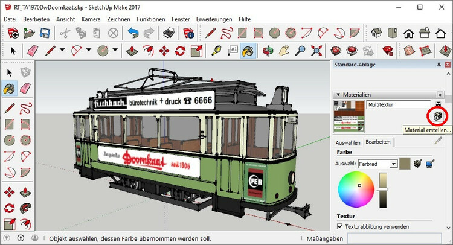The width and height of the screenshot is (453, 245).
Task: Open the dropdown arrow next to the Circle tool
Action: [115, 50]
